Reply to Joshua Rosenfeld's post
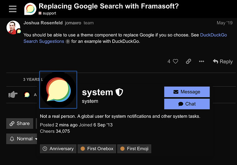Screen dimensions: 237x165 point(223,61)
